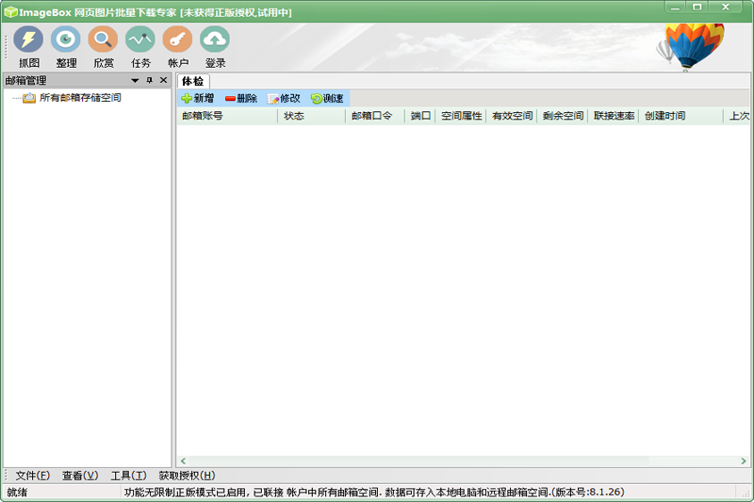Add a new mailbox with 新增
Viewport: 754px width, 502px height.
point(198,99)
